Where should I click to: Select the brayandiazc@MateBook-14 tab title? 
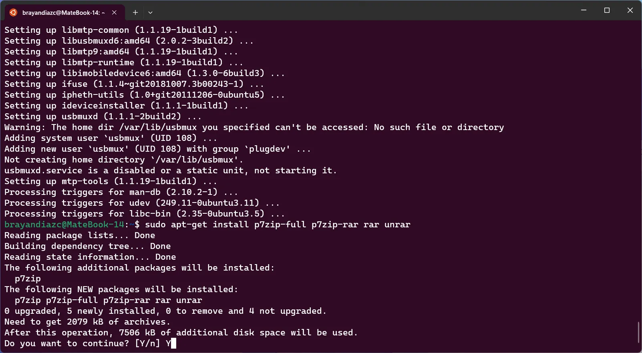[x=63, y=12]
